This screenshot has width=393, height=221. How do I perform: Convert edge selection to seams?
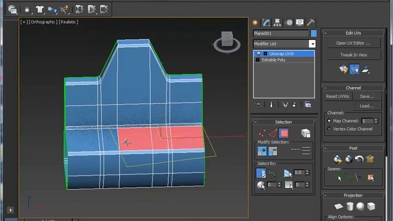[x=358, y=177]
